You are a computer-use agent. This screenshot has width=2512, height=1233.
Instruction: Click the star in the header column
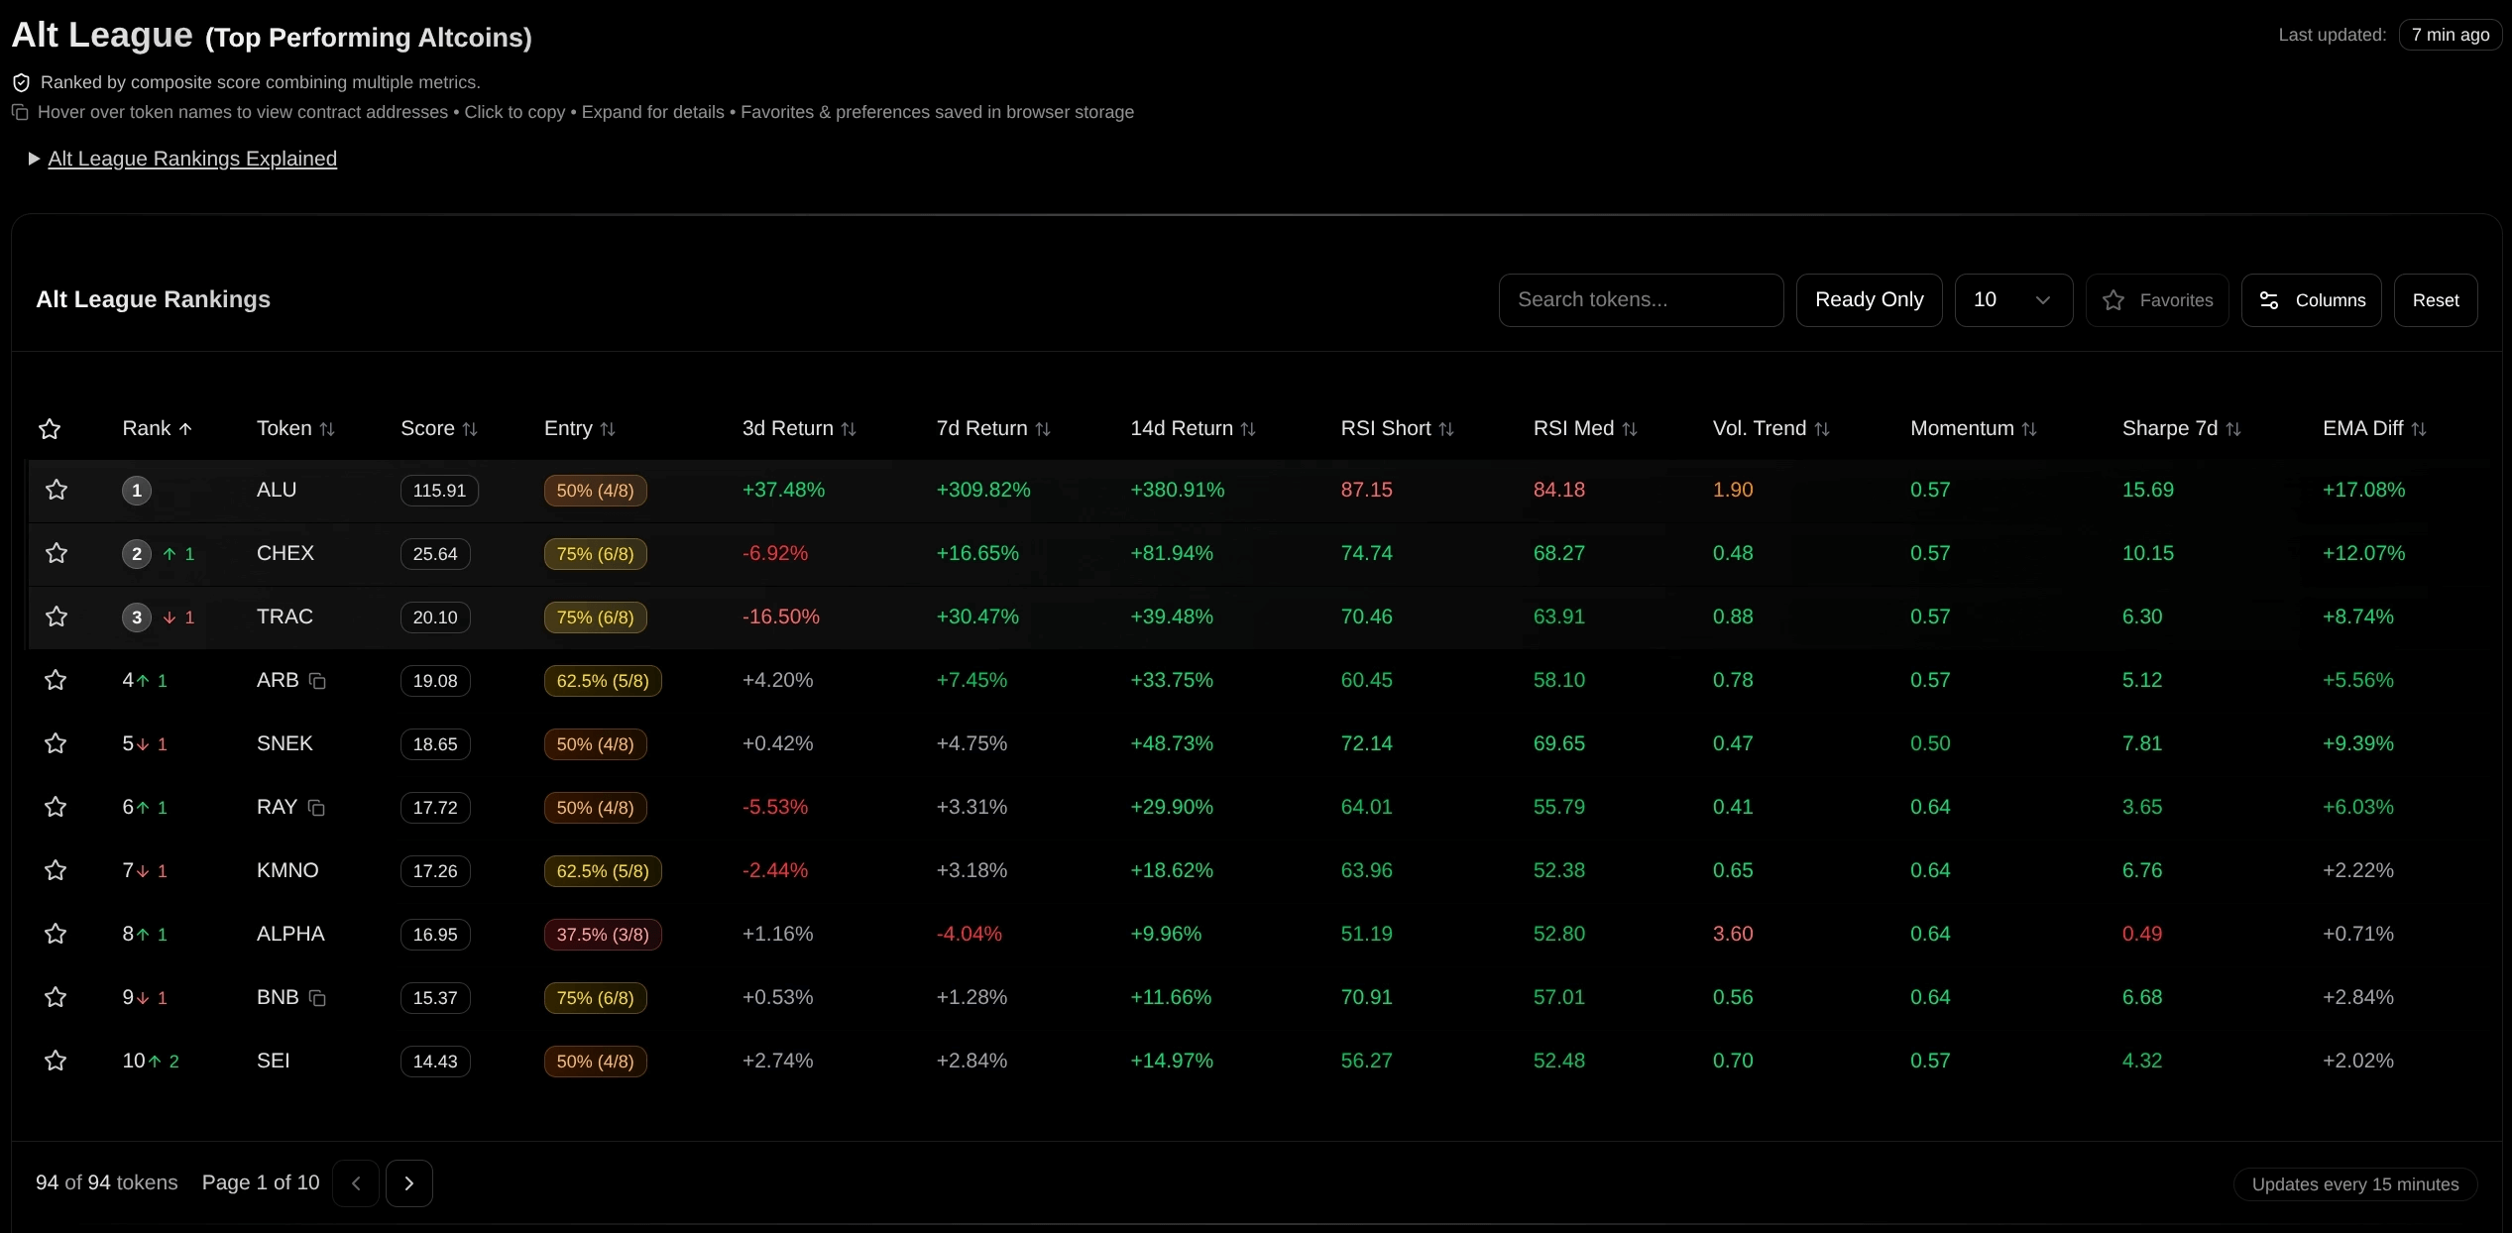pyautogui.click(x=50, y=428)
